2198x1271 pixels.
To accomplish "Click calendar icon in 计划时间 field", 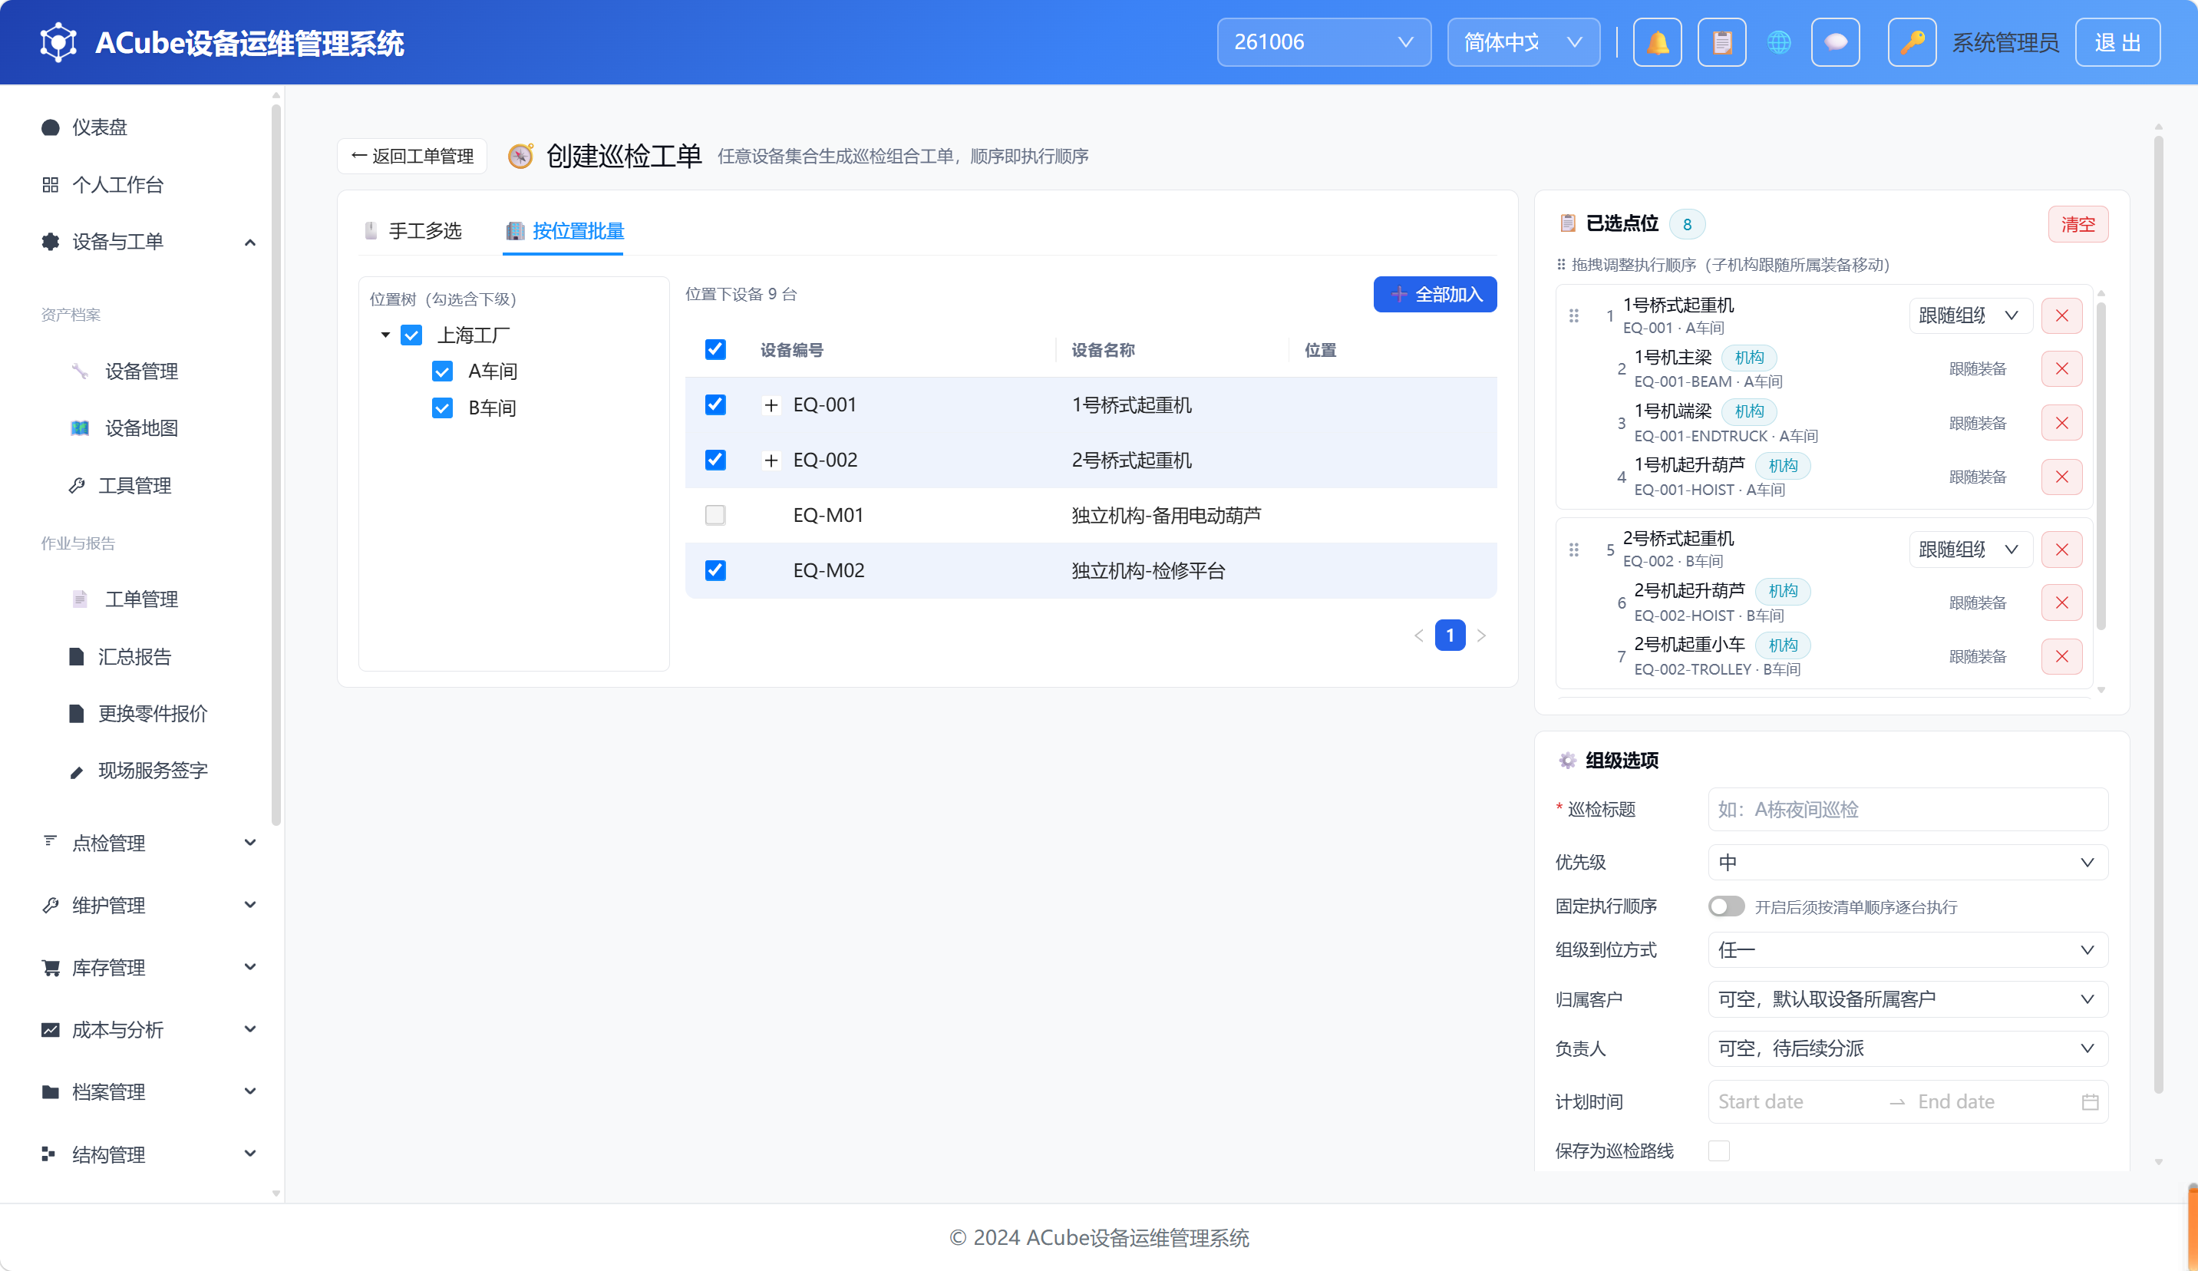I will [2090, 1102].
